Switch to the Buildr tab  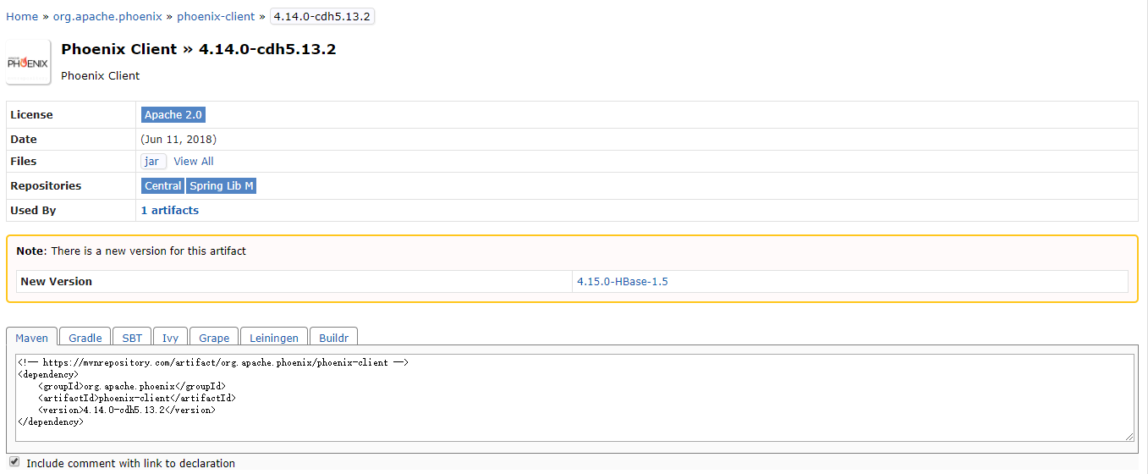tap(334, 337)
